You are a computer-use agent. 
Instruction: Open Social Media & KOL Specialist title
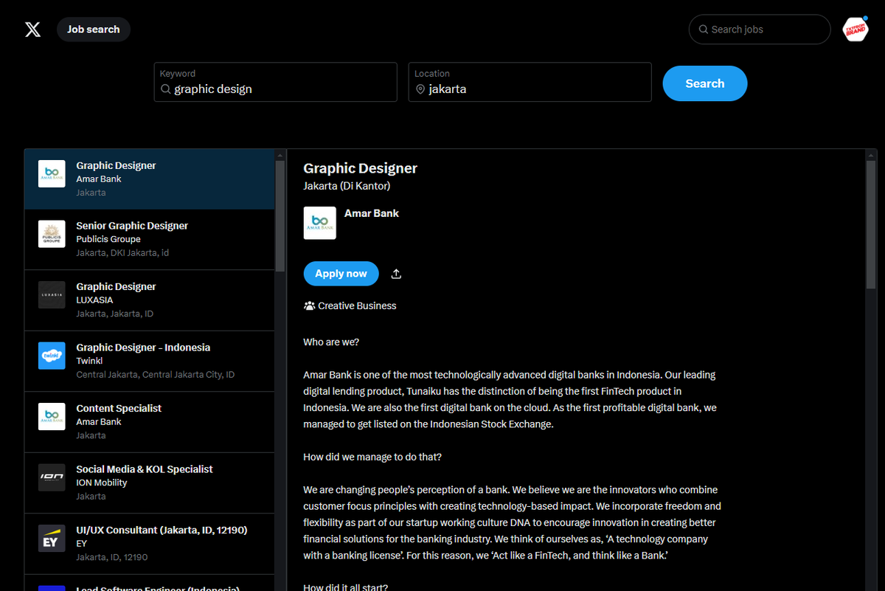tap(145, 469)
